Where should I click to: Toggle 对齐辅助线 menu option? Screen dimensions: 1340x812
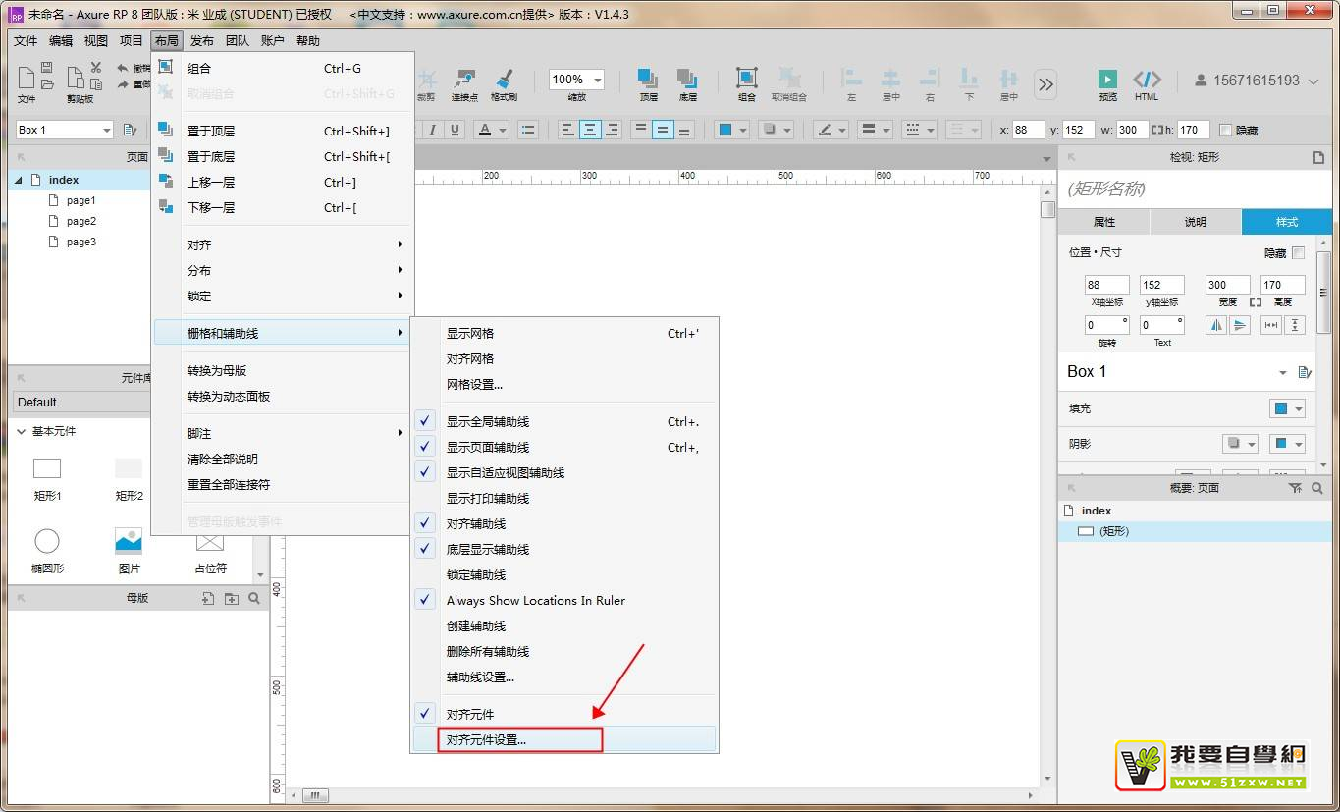click(563, 523)
